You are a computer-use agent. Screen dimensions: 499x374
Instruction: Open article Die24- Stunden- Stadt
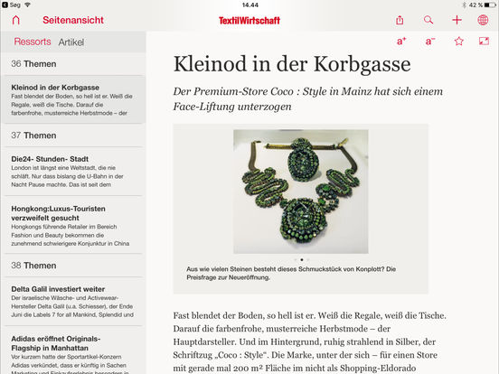tap(73, 172)
